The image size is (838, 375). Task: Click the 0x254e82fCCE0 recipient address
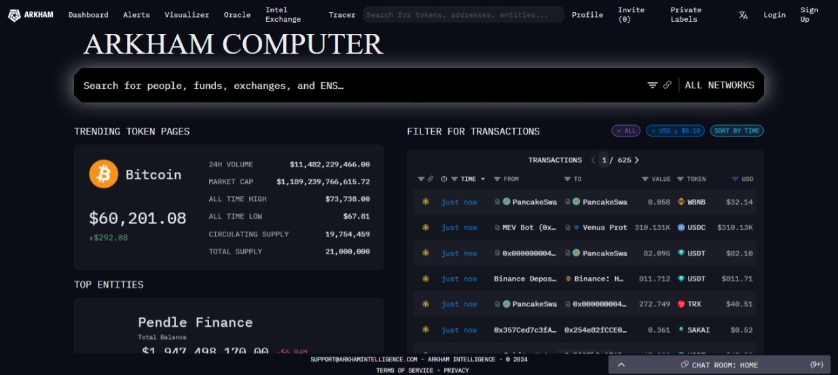coord(596,329)
